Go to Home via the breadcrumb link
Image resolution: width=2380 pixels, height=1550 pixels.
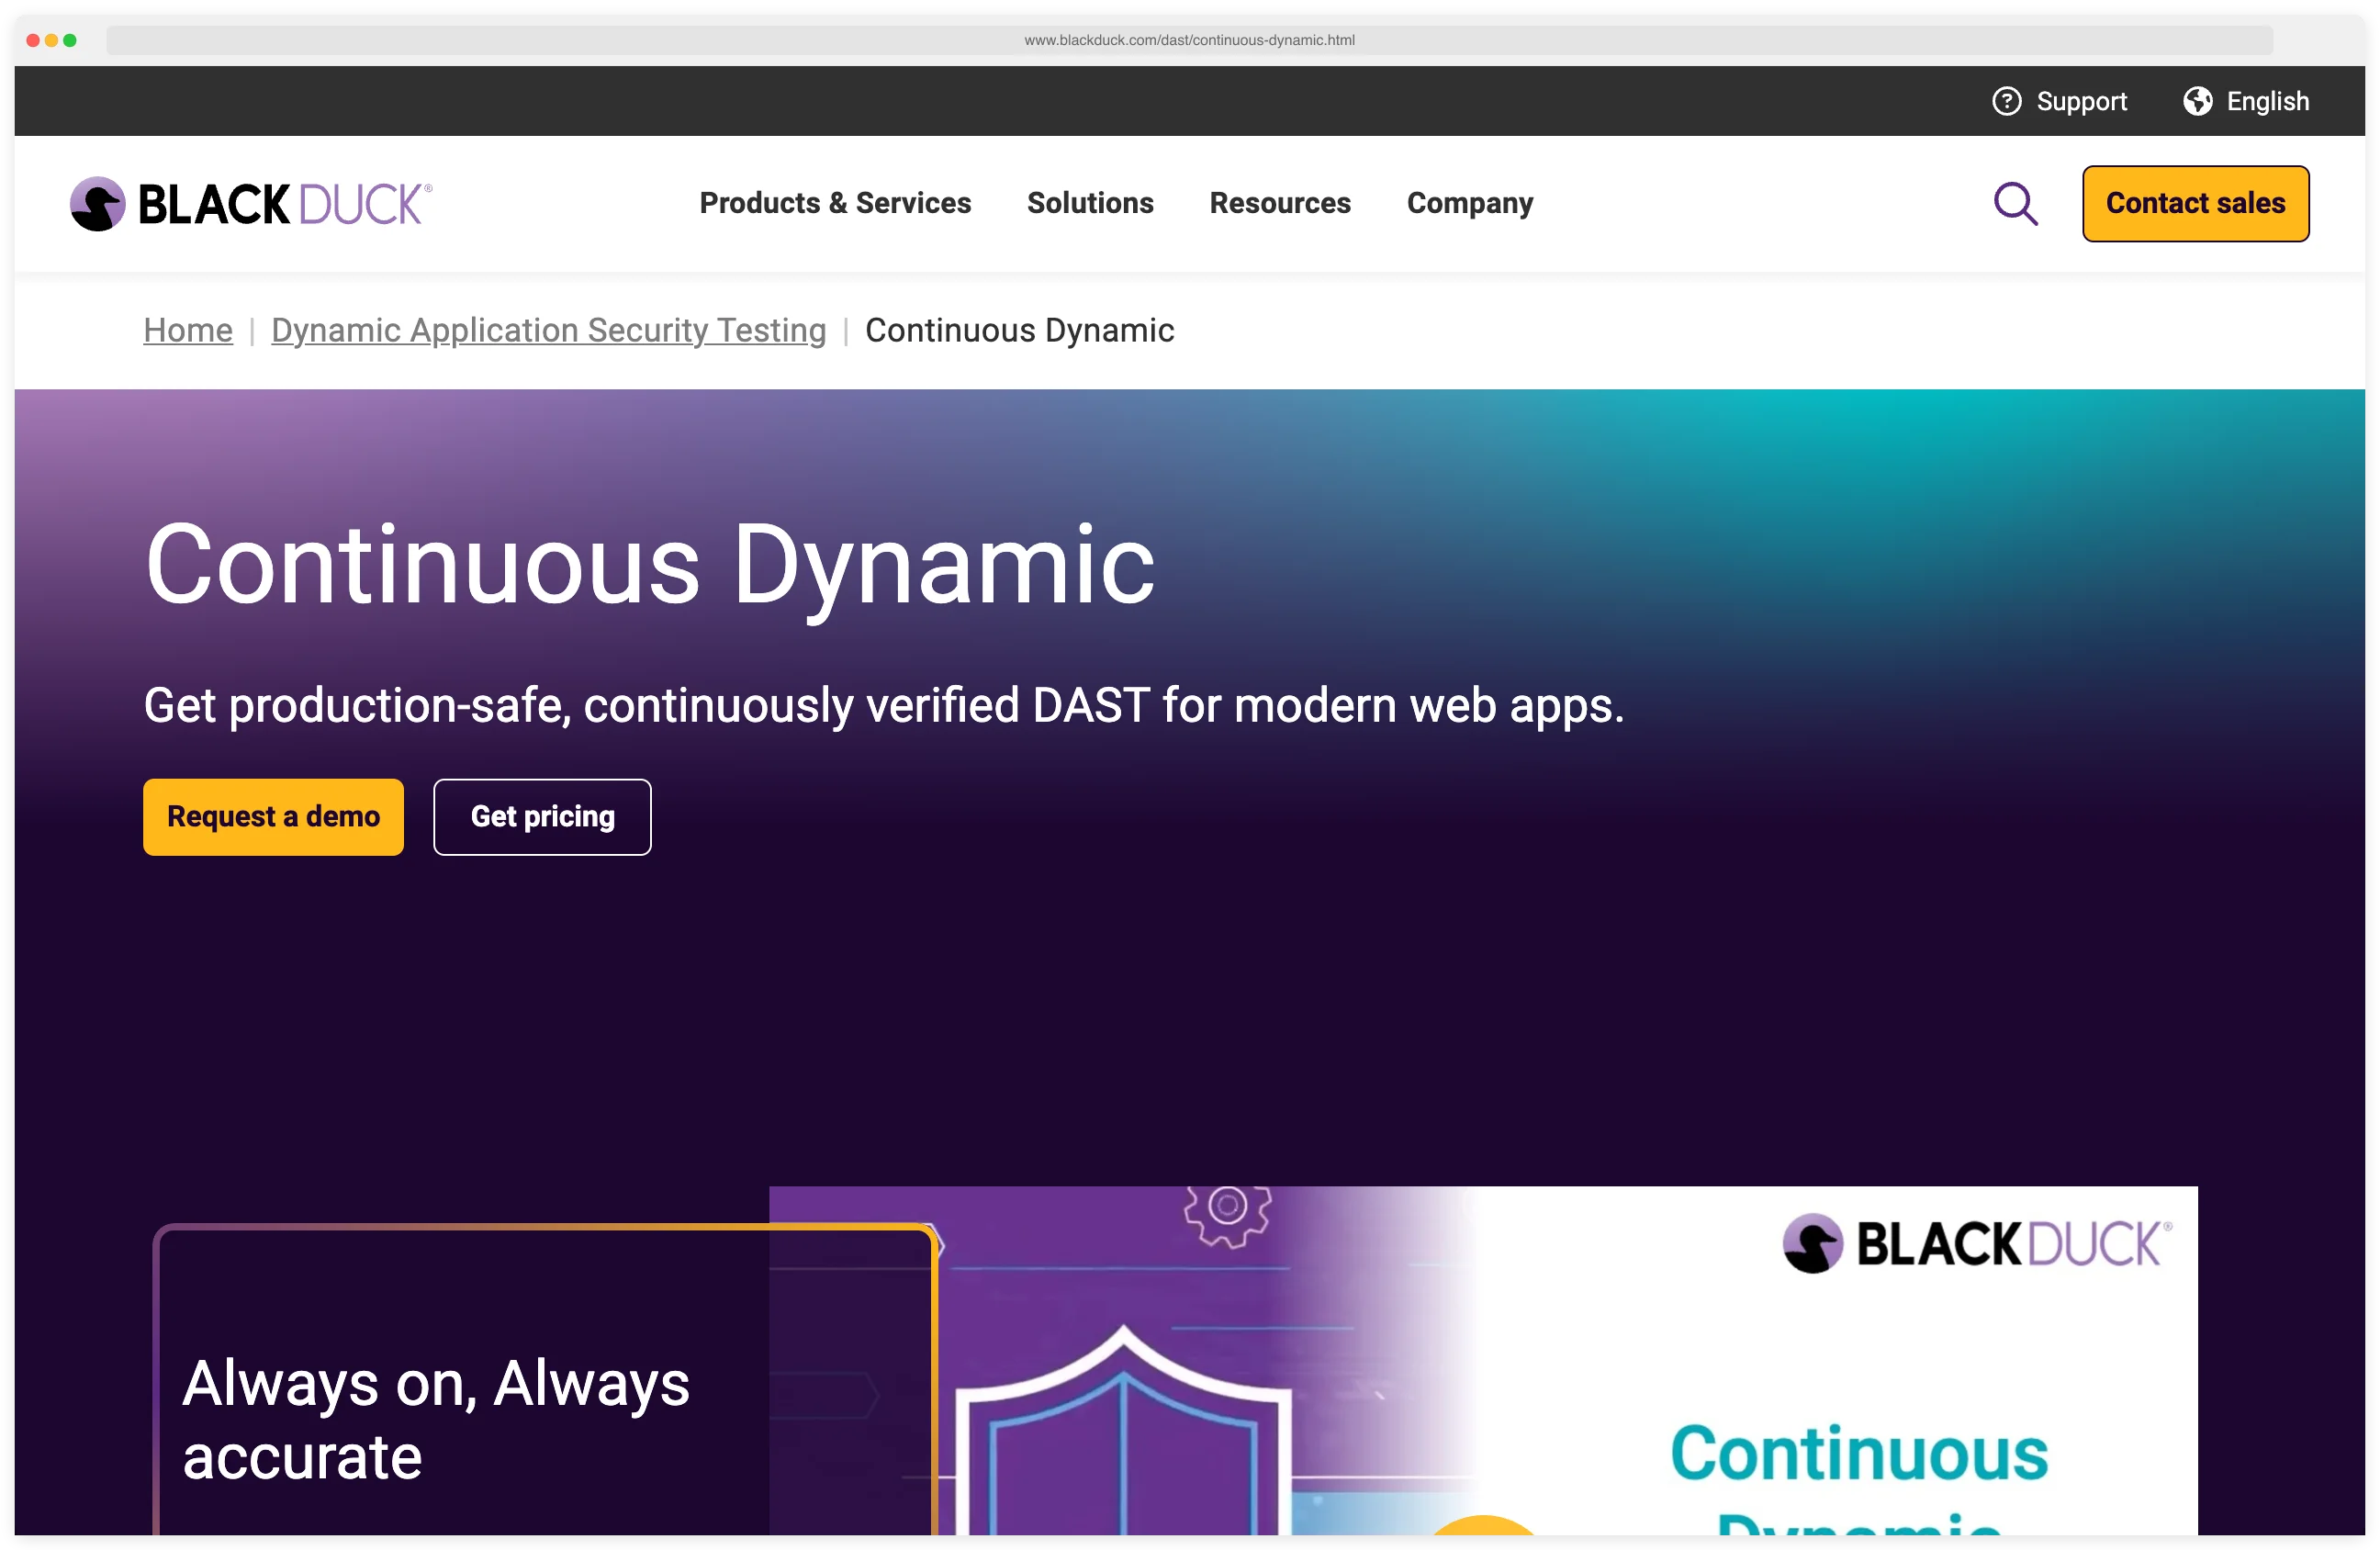coord(187,330)
